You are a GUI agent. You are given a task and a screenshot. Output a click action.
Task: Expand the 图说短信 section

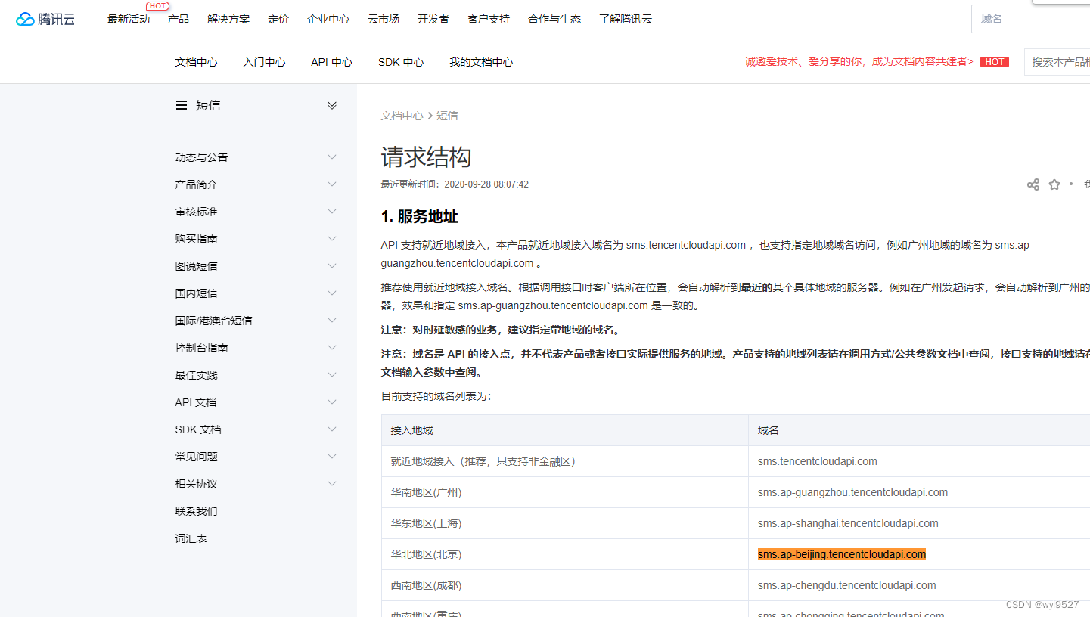tap(332, 266)
